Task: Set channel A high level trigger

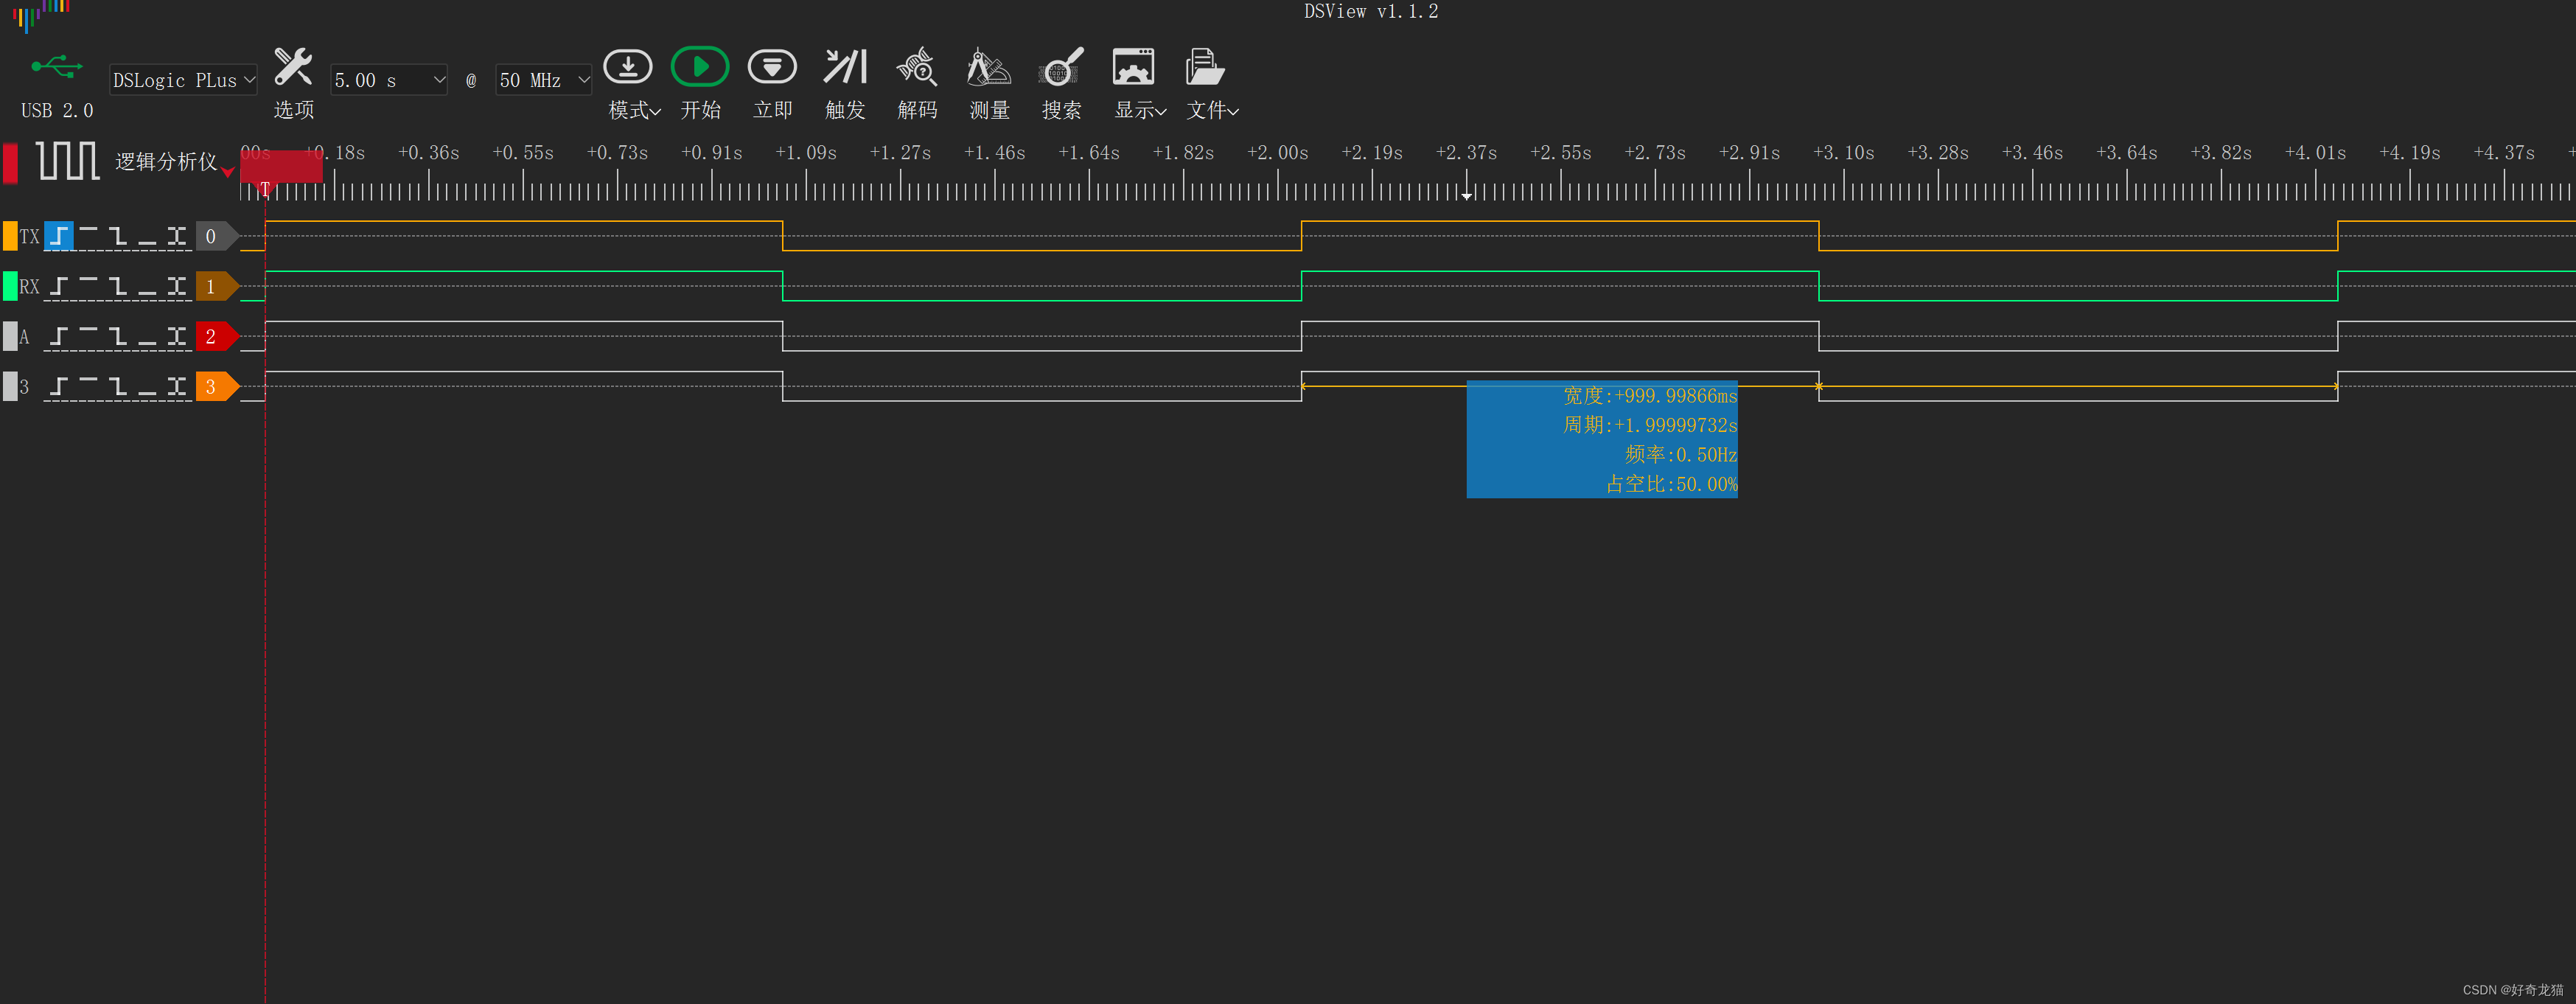Action: 88,336
